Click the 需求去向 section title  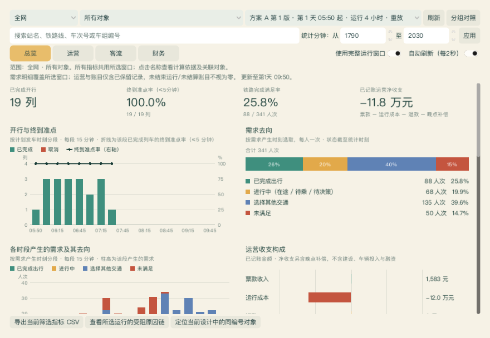coord(259,131)
